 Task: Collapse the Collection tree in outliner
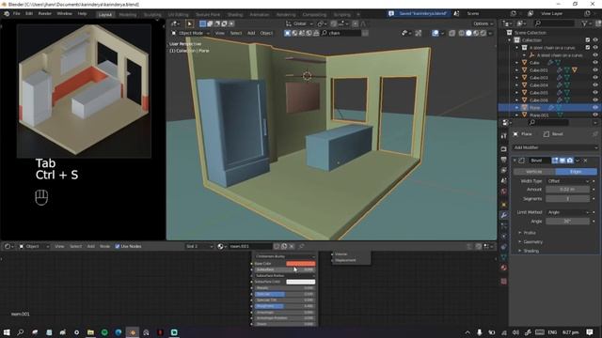tap(510, 40)
